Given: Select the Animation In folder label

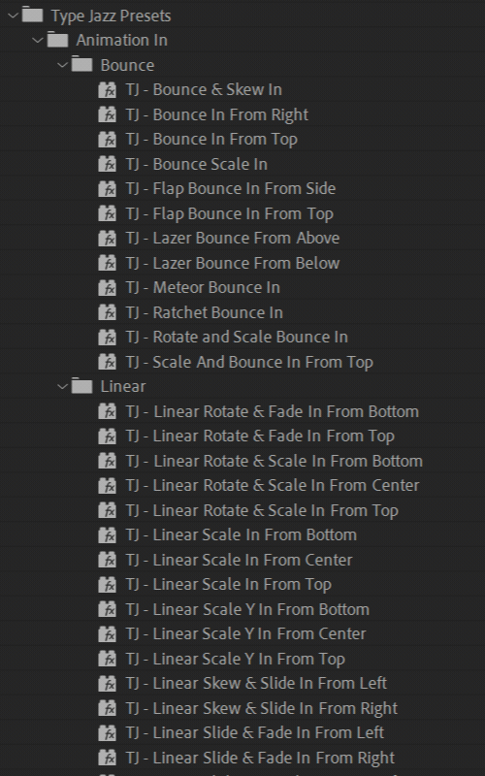Looking at the screenshot, I should click(122, 40).
